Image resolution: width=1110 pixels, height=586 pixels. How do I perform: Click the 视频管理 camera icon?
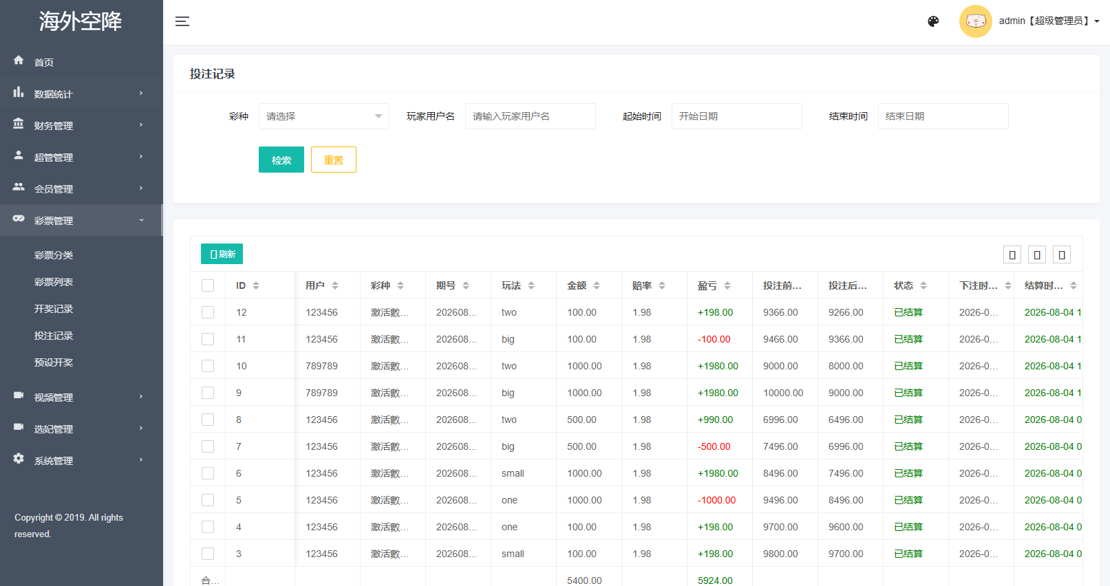pos(19,395)
